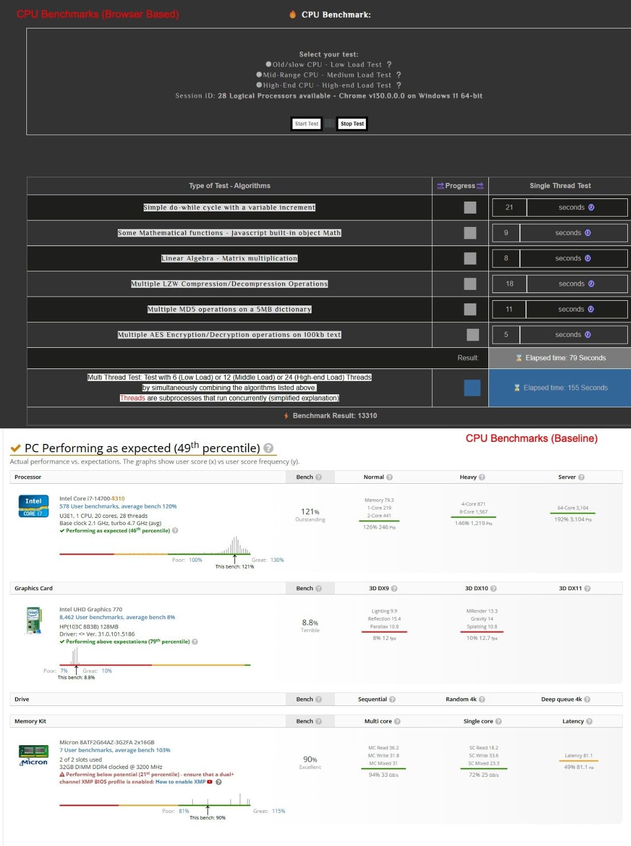This screenshot has height=846, width=631.
Task: Click clock icon in AES Encryption row
Action: (588, 334)
